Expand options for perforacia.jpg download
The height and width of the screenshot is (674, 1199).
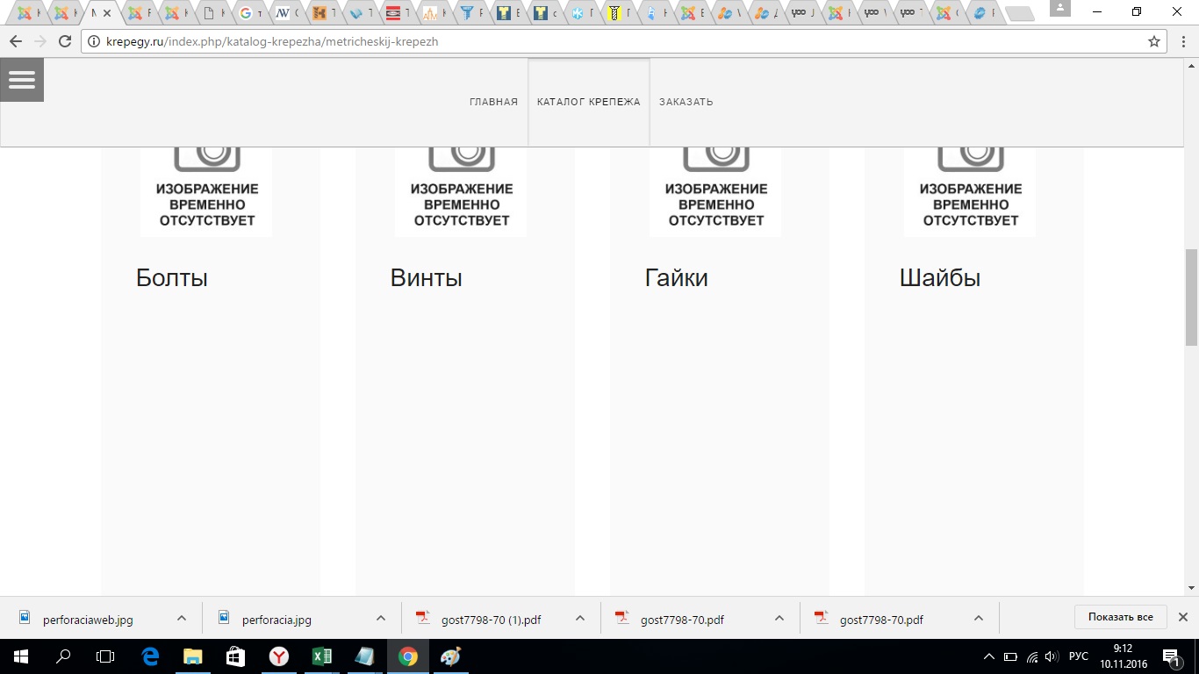coord(381,618)
